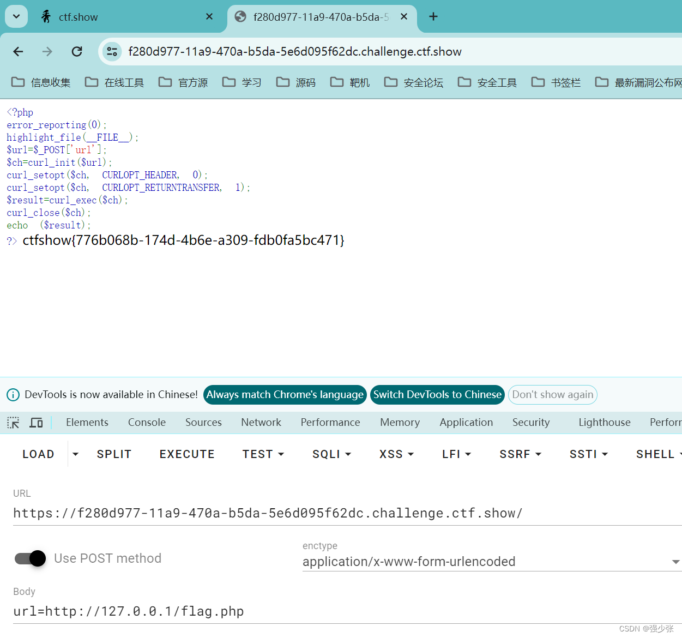This screenshot has width=682, height=638.
Task: Open the XSS dropdown menu
Action: [x=396, y=454]
